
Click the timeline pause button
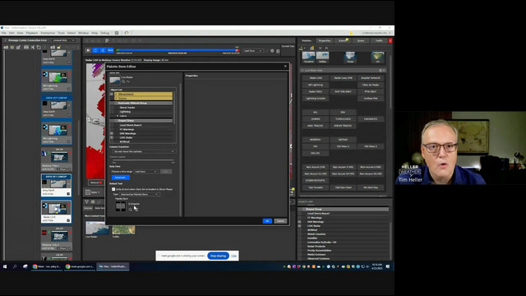88,50
